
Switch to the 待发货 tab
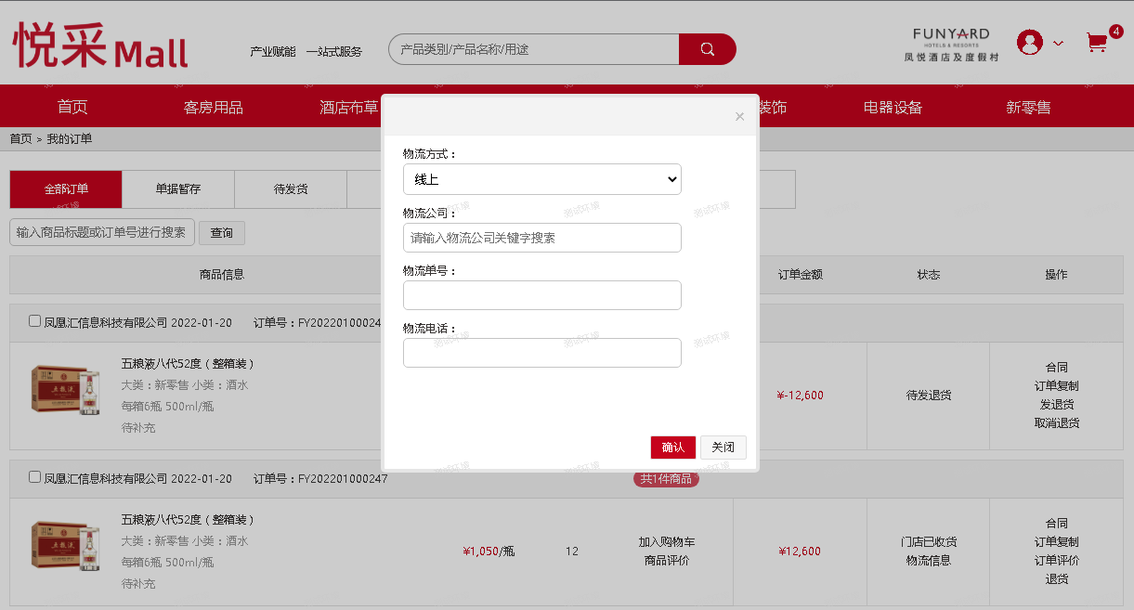(x=291, y=189)
